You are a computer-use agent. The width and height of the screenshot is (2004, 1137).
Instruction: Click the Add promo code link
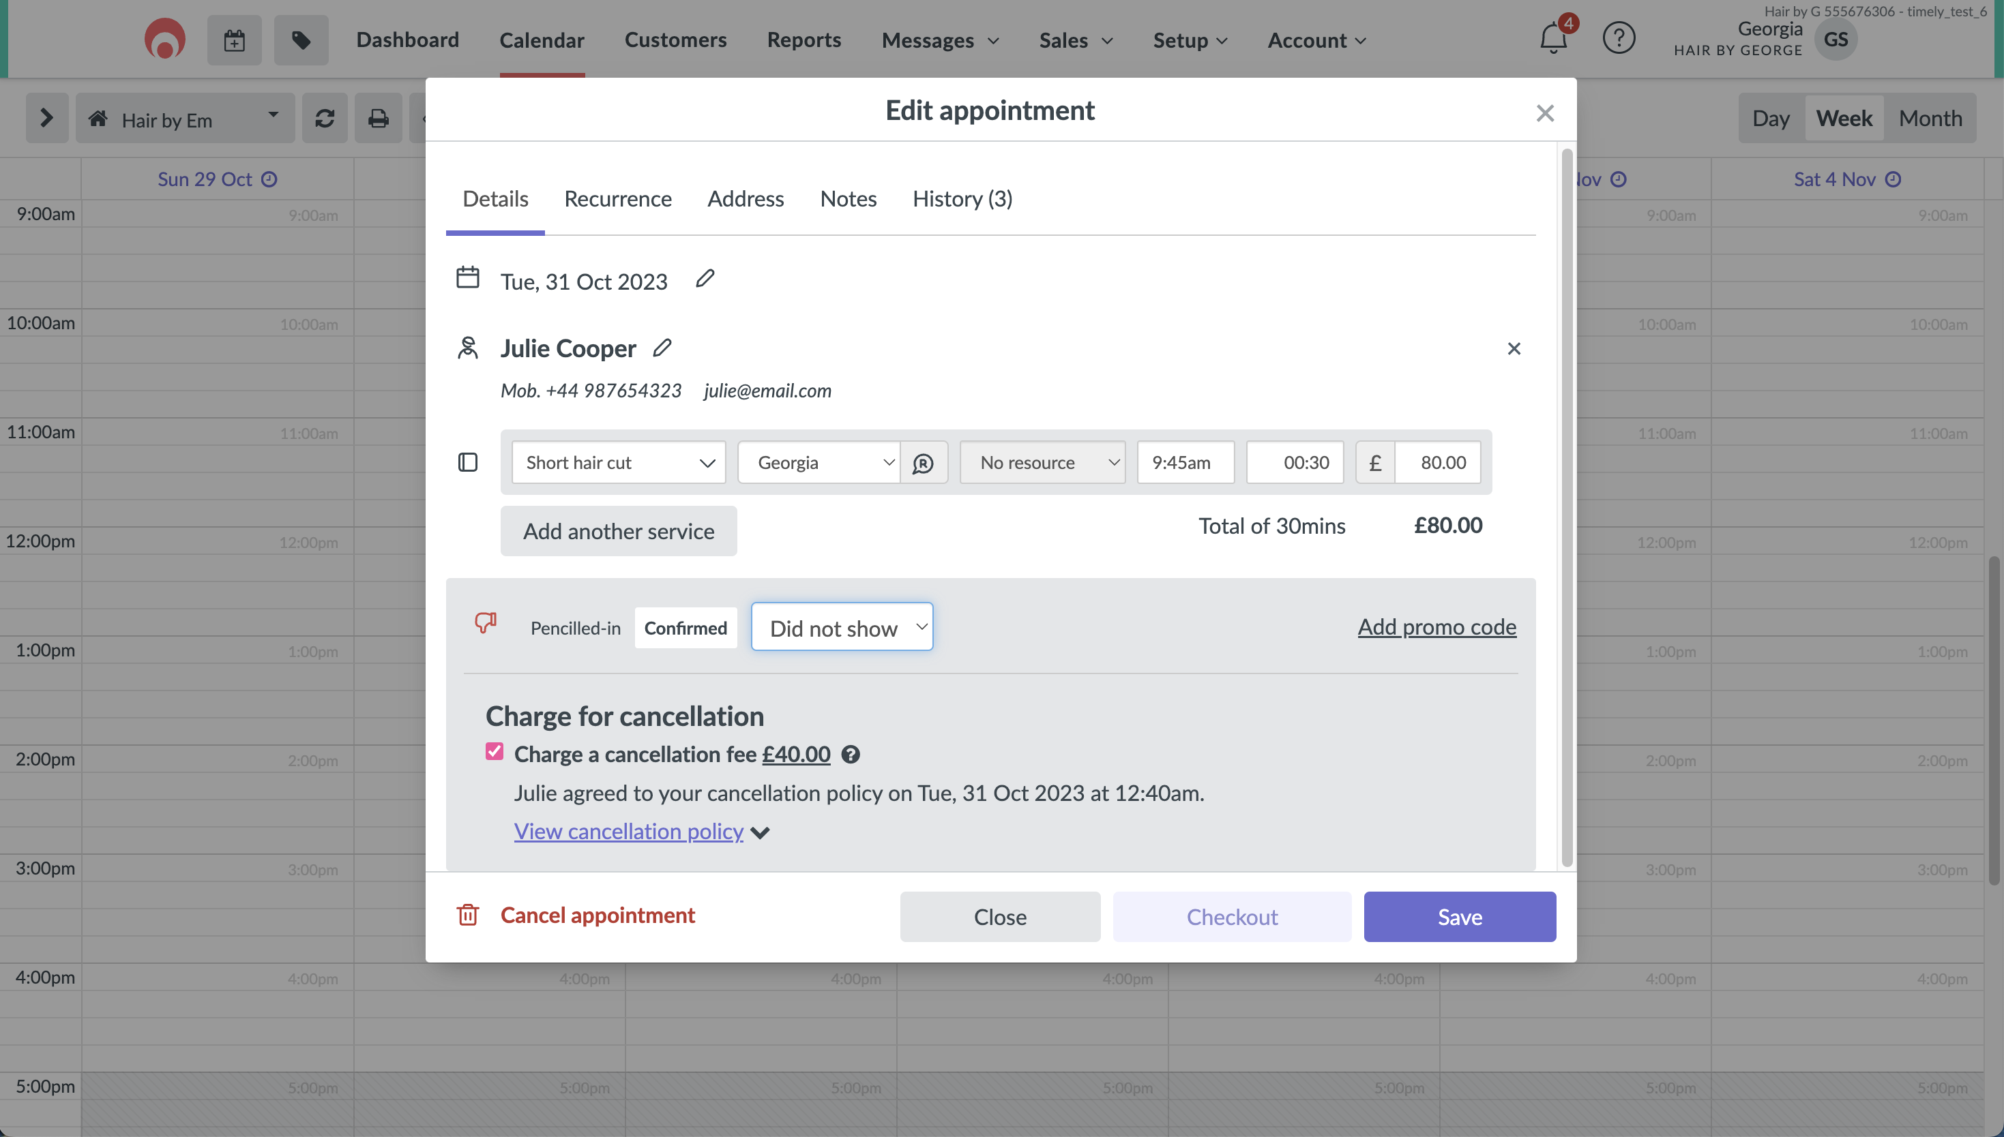tap(1436, 627)
